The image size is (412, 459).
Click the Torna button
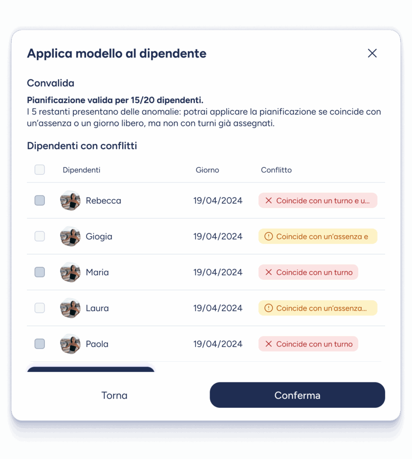(x=114, y=395)
